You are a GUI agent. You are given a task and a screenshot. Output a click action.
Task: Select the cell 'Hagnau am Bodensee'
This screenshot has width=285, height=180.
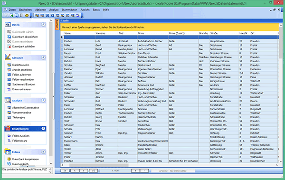(x=264, y=149)
